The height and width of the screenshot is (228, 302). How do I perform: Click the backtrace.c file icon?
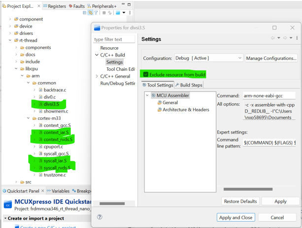[40, 90]
